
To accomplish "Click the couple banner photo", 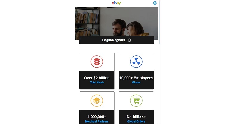I will pyautogui.click(x=128, y=27).
